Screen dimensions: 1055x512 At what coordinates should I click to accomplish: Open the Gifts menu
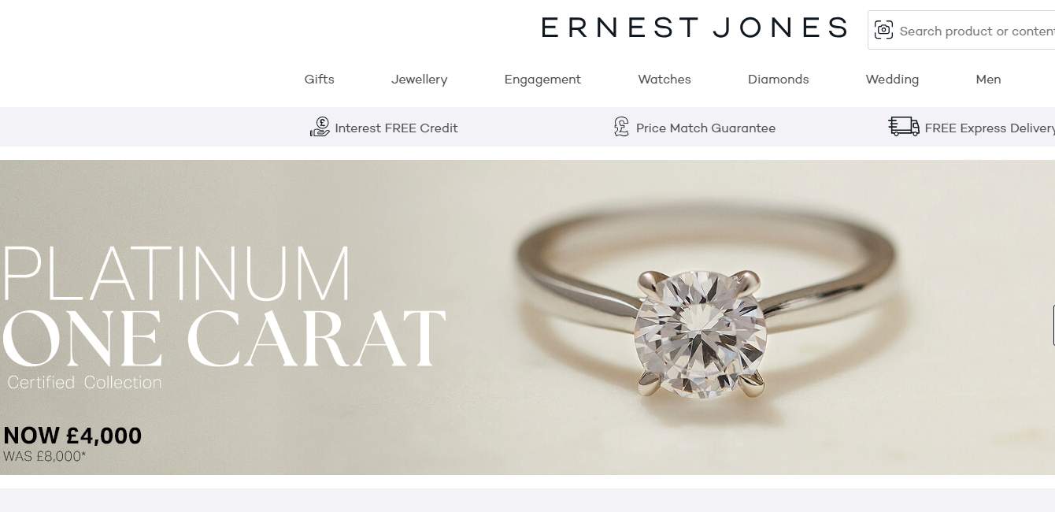319,79
